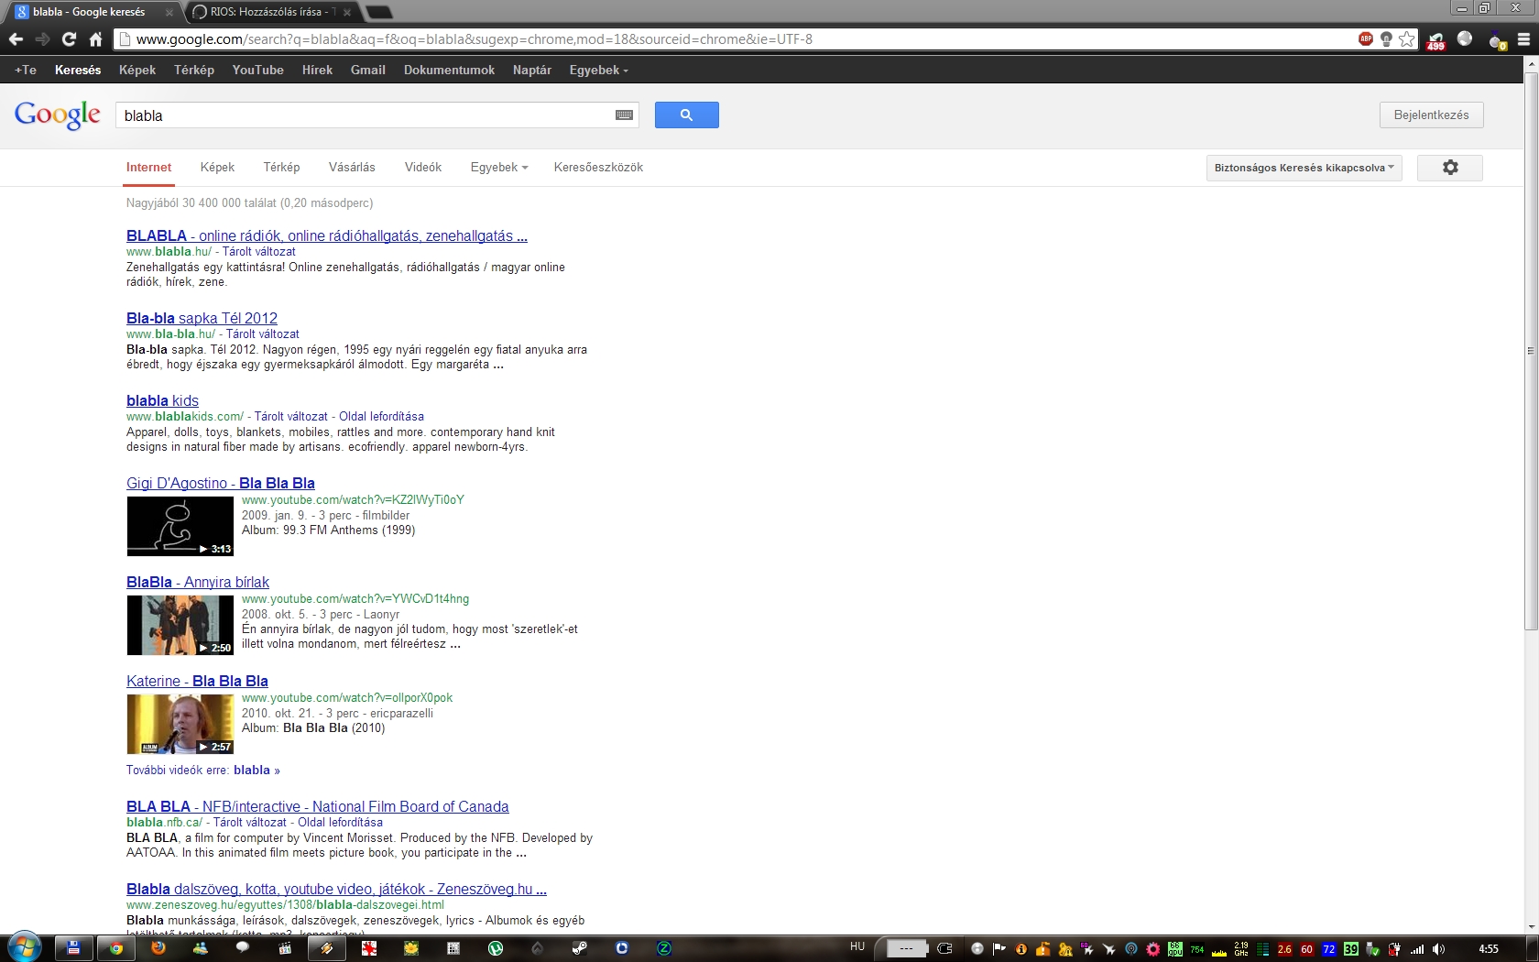Click the Google logo
The height and width of the screenshot is (962, 1539).
click(57, 115)
